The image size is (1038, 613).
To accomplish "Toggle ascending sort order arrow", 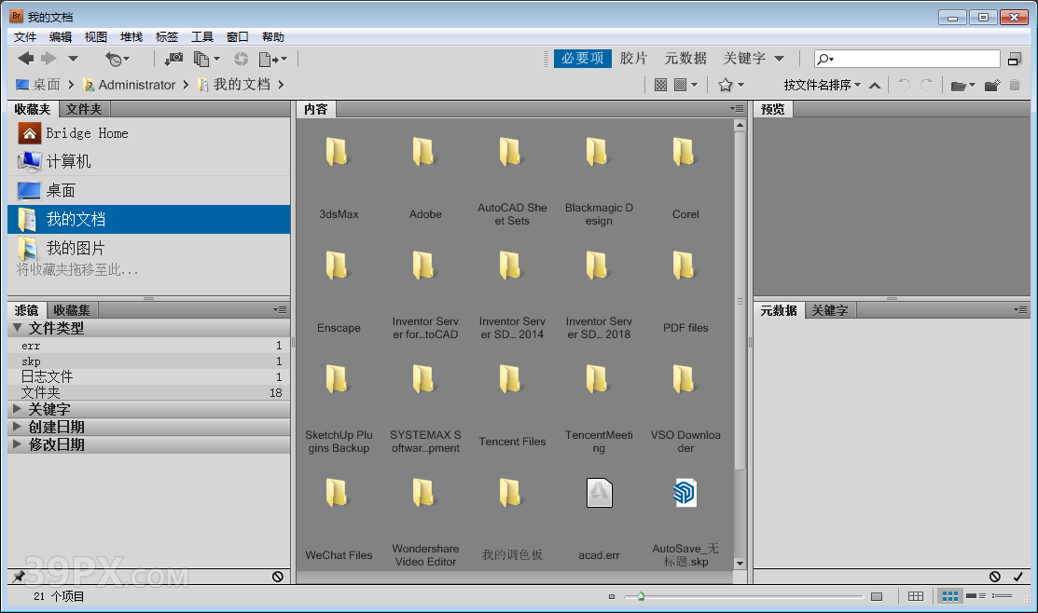I will tap(875, 85).
